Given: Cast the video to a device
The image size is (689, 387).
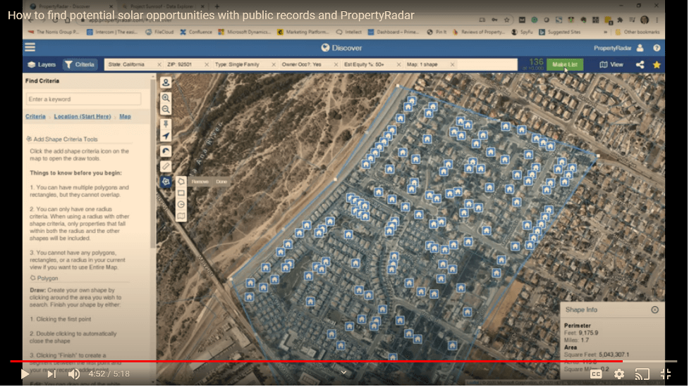Looking at the screenshot, I should 642,374.
